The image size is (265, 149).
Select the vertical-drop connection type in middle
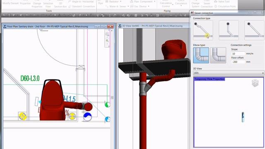click(x=229, y=30)
